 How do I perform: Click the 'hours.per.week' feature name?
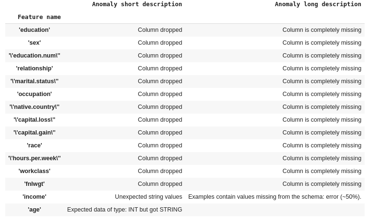34,158
